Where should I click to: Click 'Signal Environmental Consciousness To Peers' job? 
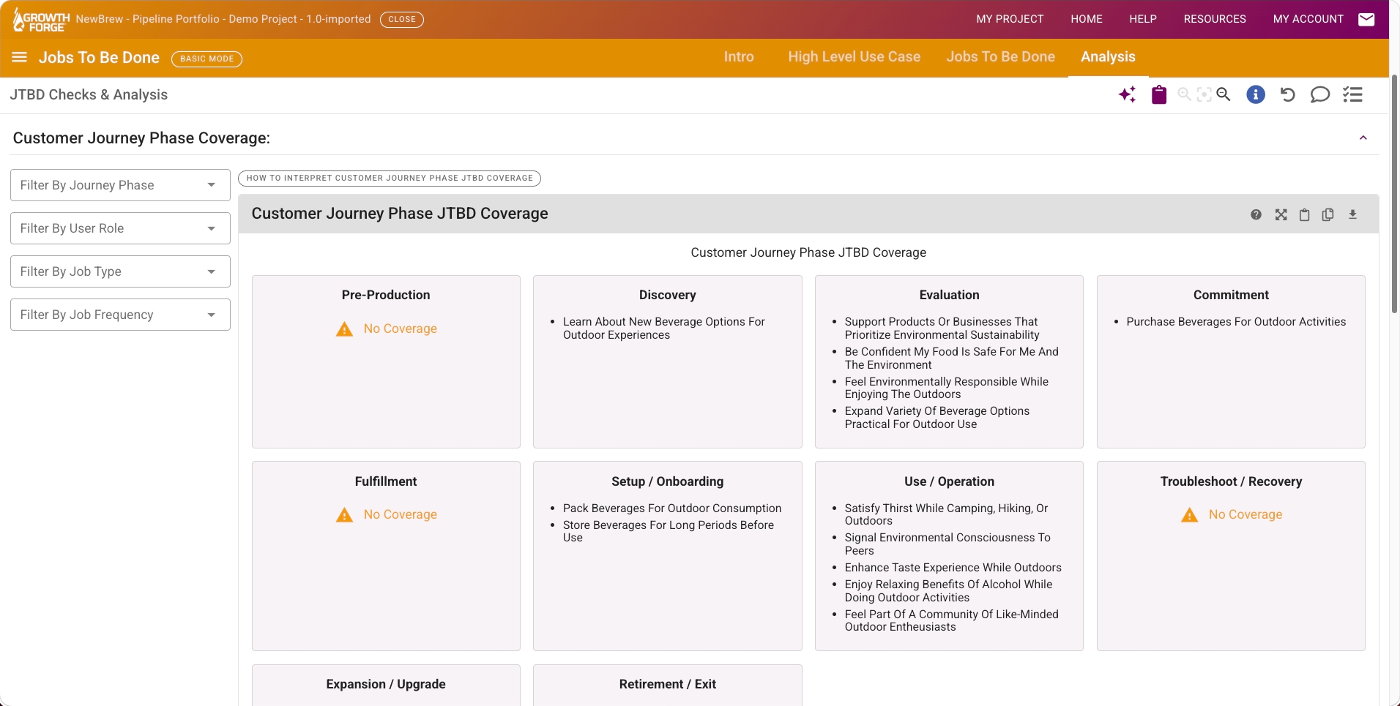tap(947, 544)
